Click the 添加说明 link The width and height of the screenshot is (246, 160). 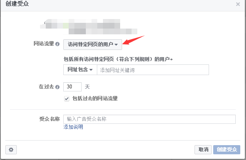(x=73, y=127)
